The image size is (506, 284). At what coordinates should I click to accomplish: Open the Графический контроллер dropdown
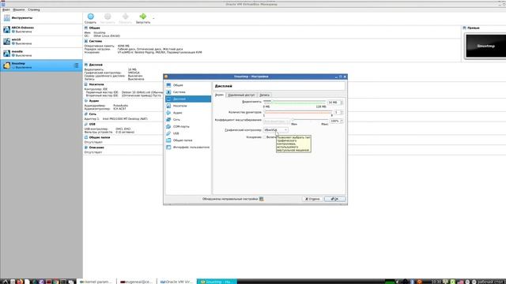tap(276, 130)
